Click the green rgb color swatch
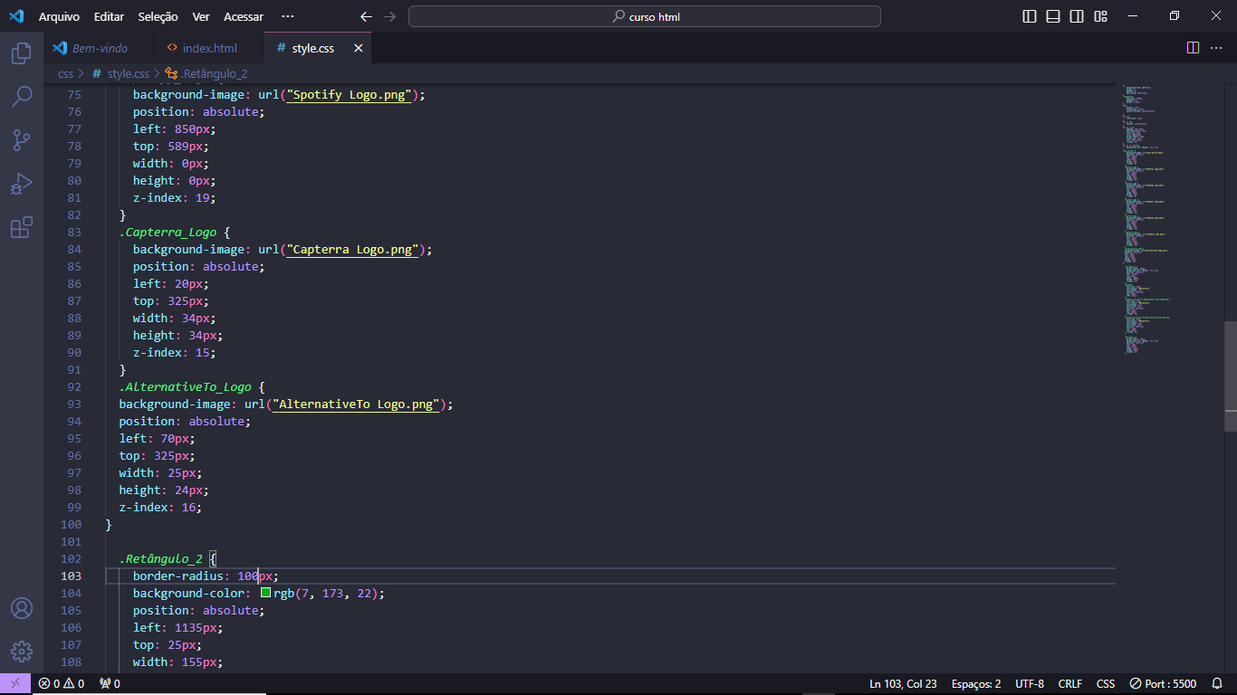Image resolution: width=1237 pixels, height=695 pixels. pos(266,593)
